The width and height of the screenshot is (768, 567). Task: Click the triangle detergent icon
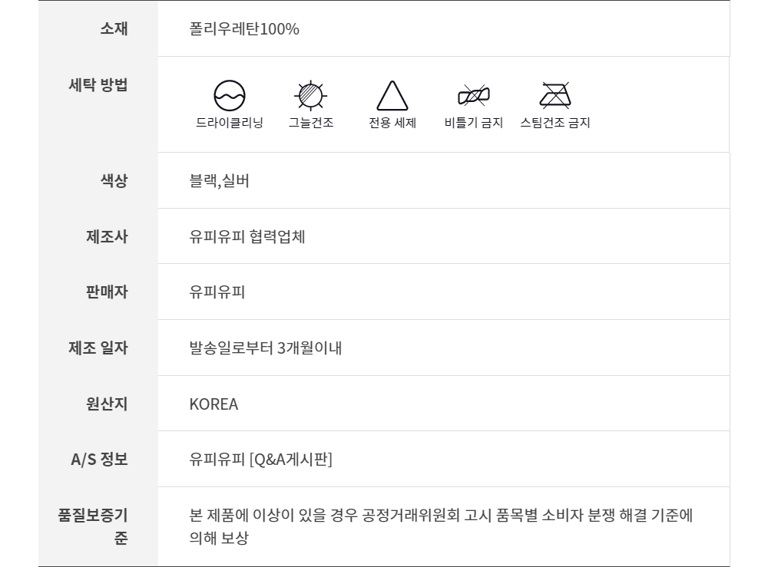pos(392,96)
